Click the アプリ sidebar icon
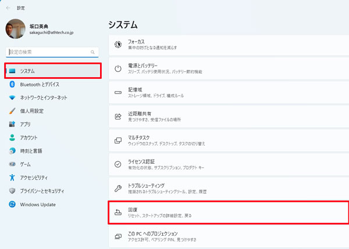 12,124
